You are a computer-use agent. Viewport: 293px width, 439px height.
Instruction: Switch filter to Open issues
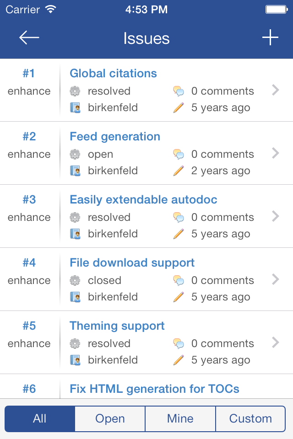tap(110, 419)
